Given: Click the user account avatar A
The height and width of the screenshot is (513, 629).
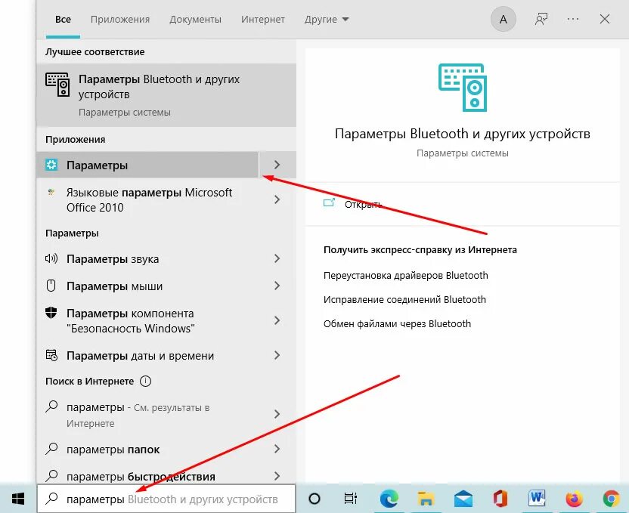Looking at the screenshot, I should pos(503,19).
